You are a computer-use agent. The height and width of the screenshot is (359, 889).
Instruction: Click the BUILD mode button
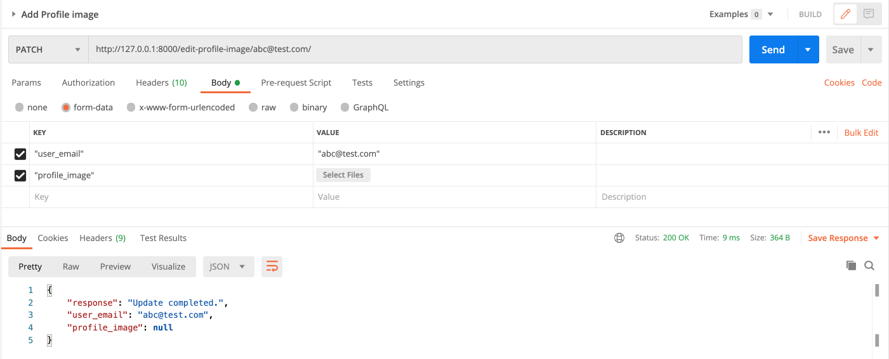810,14
